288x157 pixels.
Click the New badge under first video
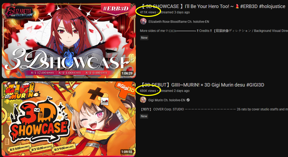(x=144, y=38)
